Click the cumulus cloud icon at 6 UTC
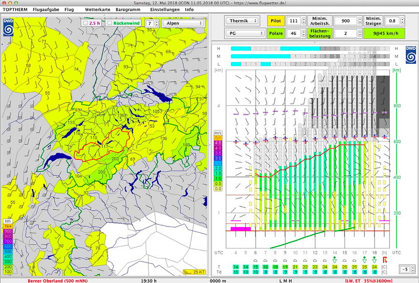The image size is (419, 283). (x=255, y=260)
